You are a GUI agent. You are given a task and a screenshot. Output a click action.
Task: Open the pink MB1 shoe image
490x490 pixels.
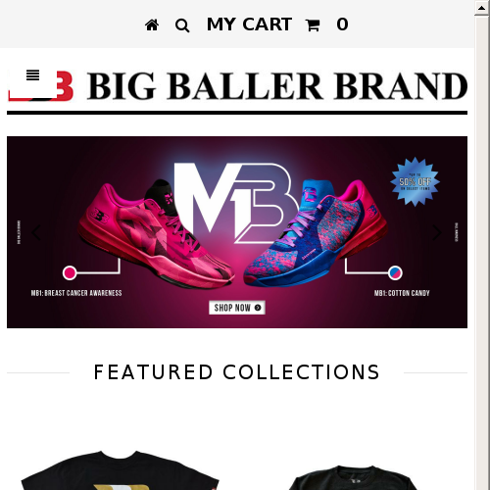(156, 233)
